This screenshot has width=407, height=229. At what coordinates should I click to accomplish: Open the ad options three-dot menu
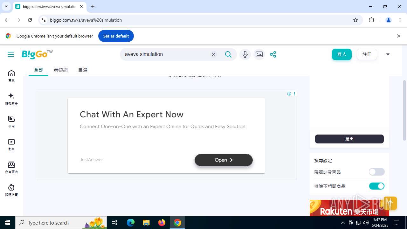pyautogui.click(x=294, y=94)
